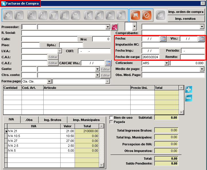
Task: Toggle the Pagada checkbox
Action: 111,122
